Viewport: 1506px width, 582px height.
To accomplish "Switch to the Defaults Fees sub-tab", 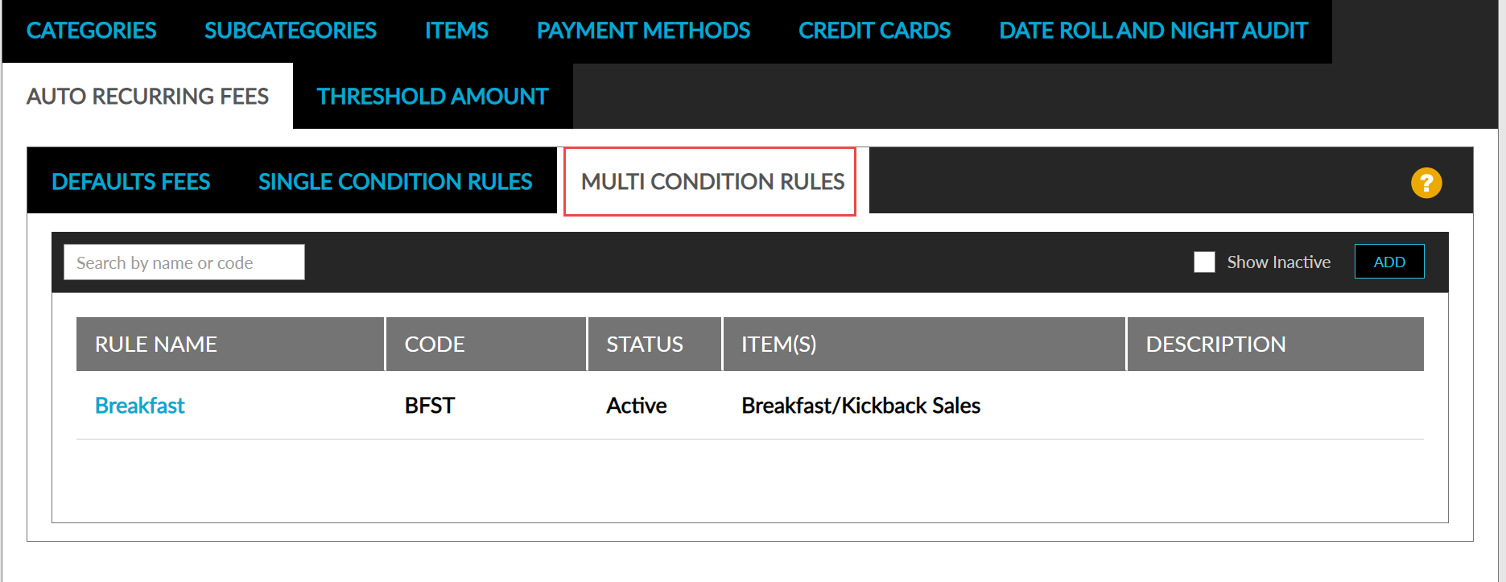I will tap(131, 182).
